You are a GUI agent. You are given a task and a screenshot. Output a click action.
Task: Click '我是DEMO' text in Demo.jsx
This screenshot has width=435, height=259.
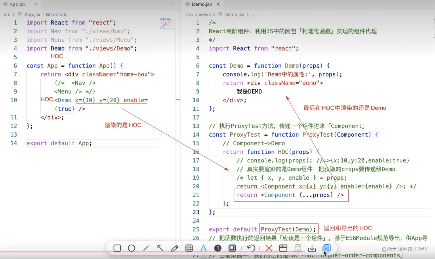pyautogui.click(x=249, y=91)
